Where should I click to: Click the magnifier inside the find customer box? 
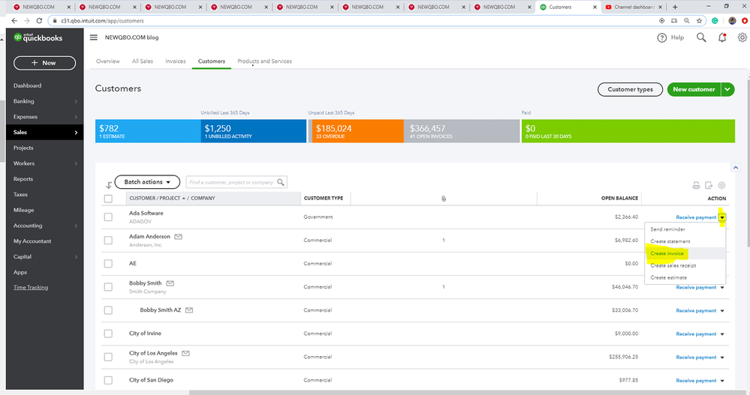(x=281, y=182)
